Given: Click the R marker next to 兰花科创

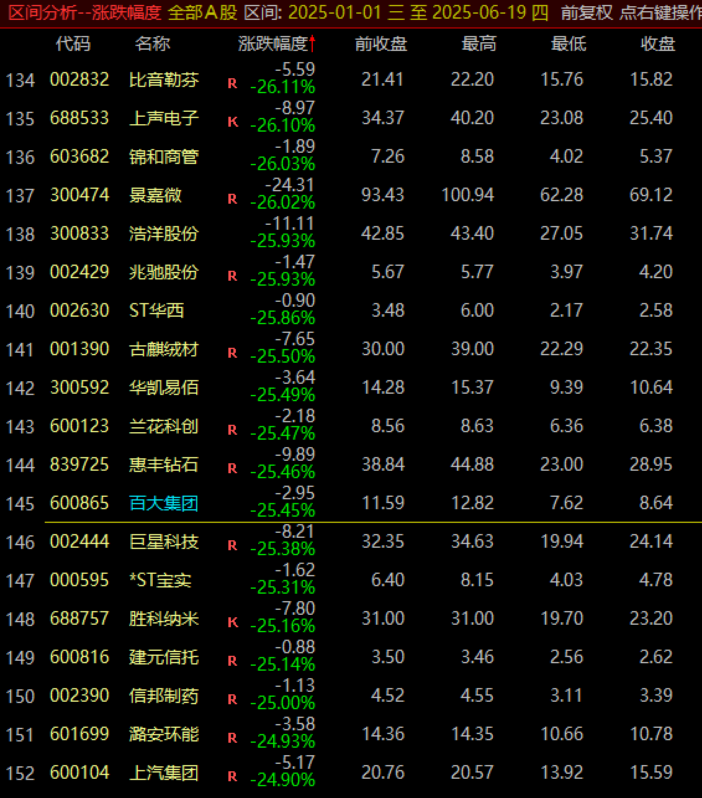Looking at the screenshot, I should [x=233, y=430].
